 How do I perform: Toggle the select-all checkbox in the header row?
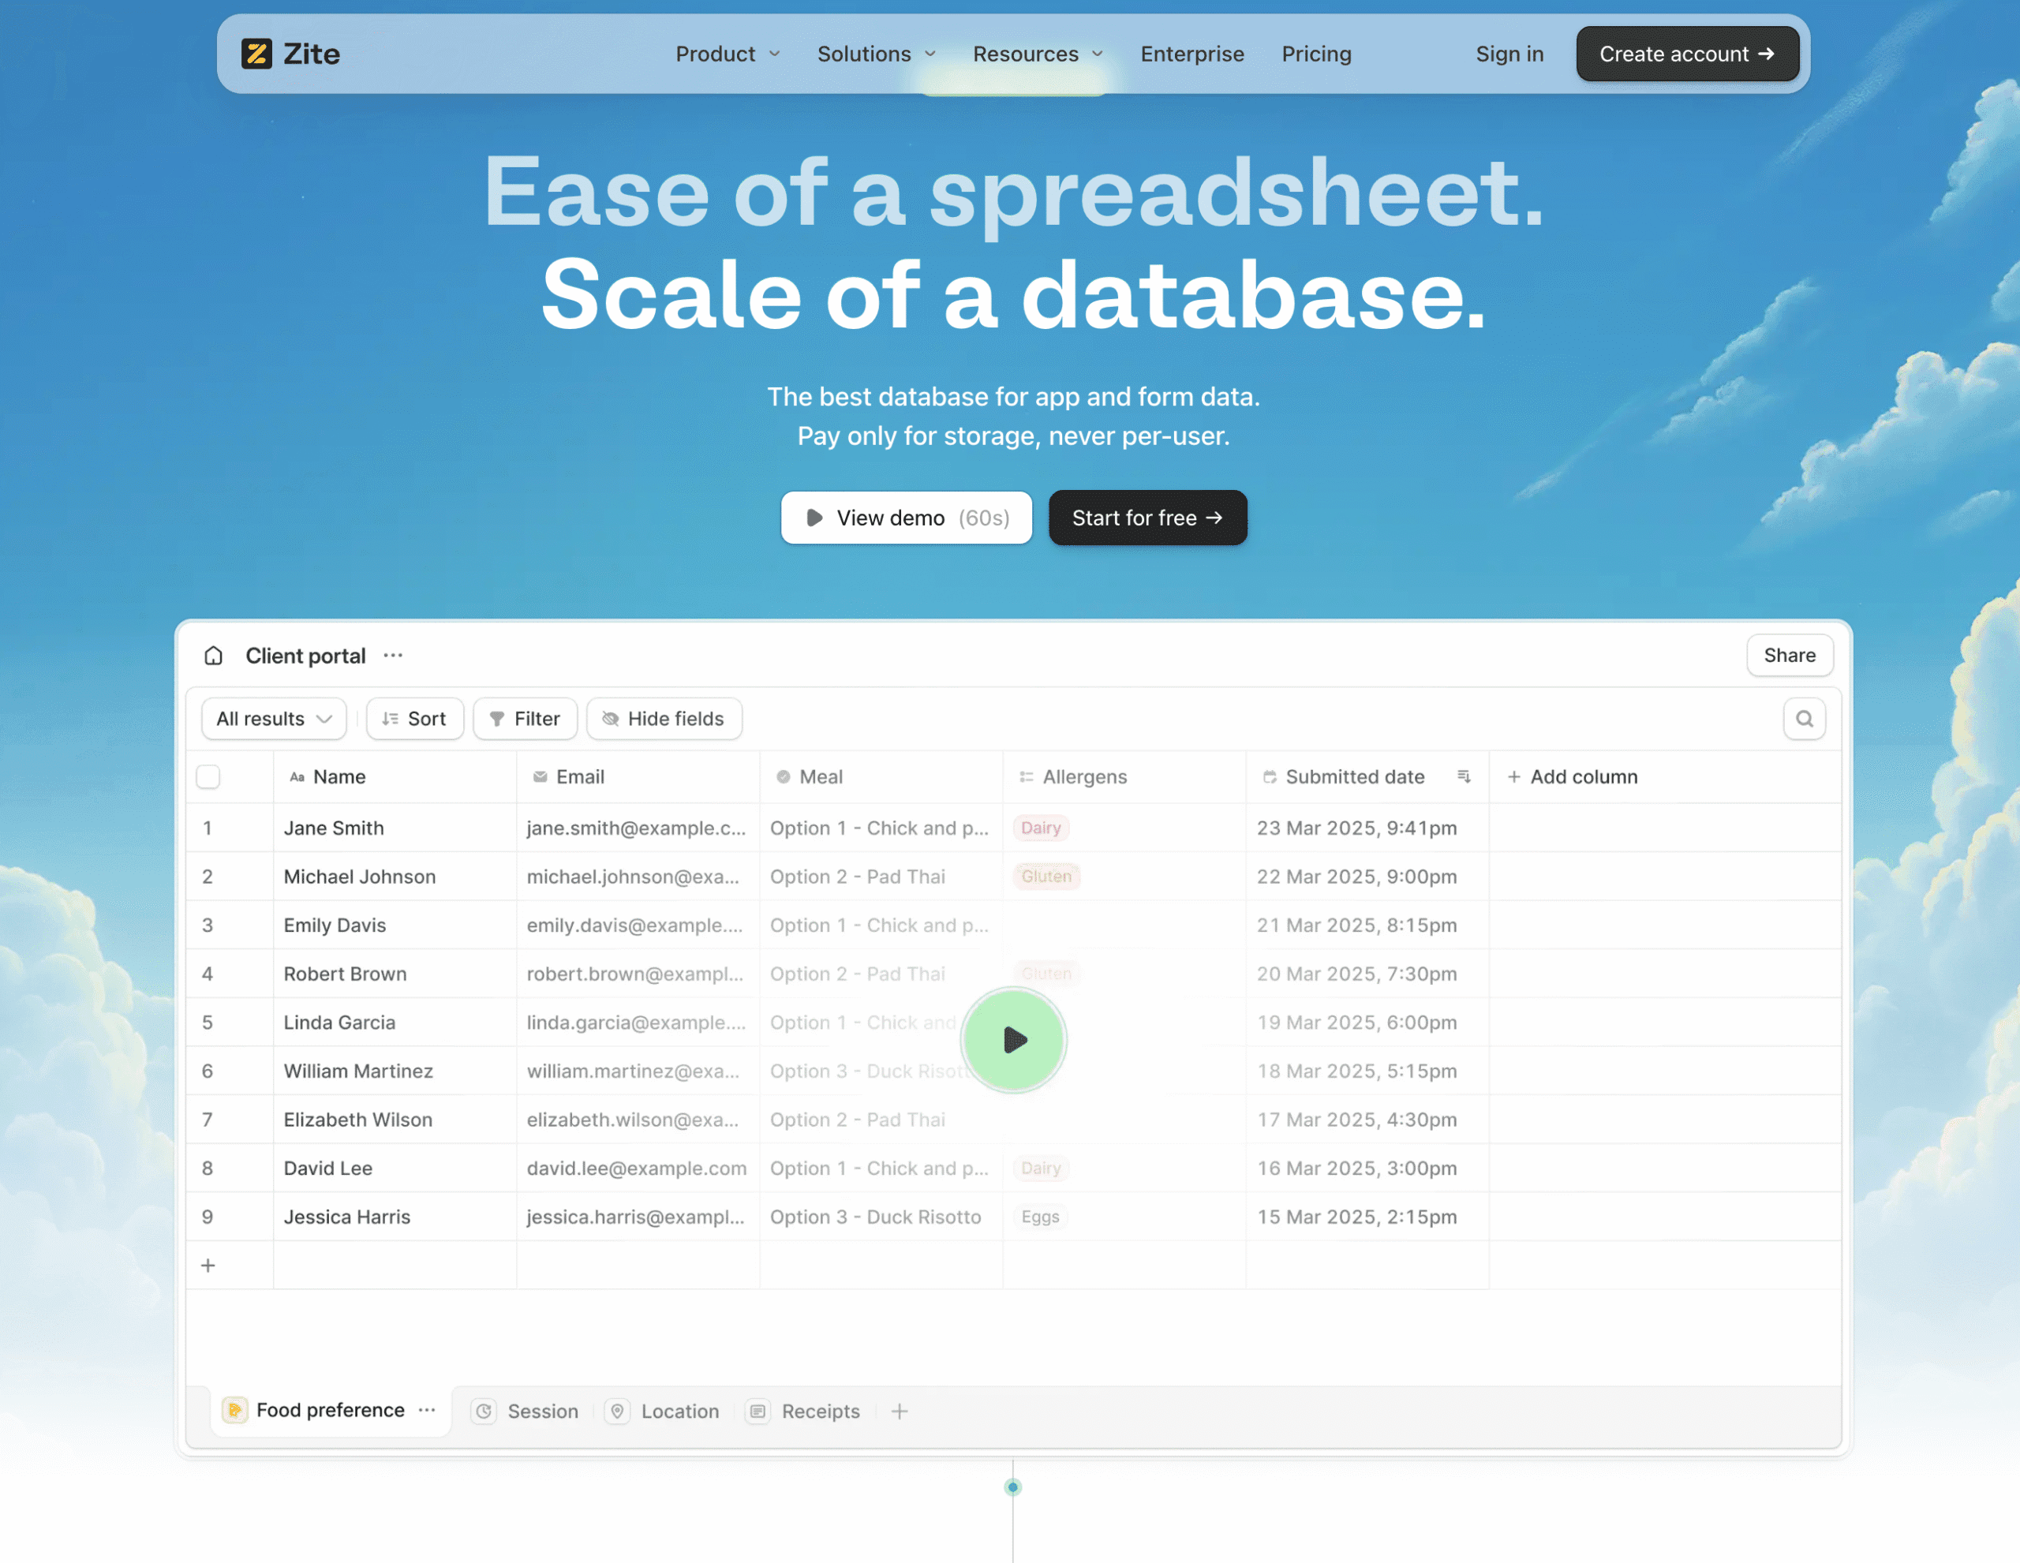(x=208, y=777)
